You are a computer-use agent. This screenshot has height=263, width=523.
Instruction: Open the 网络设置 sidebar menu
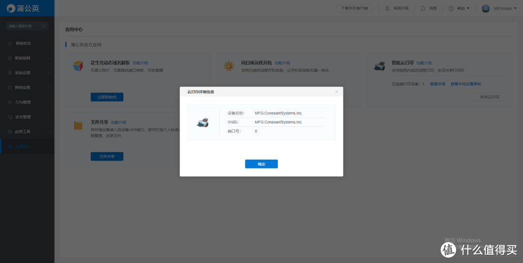[x=27, y=88]
